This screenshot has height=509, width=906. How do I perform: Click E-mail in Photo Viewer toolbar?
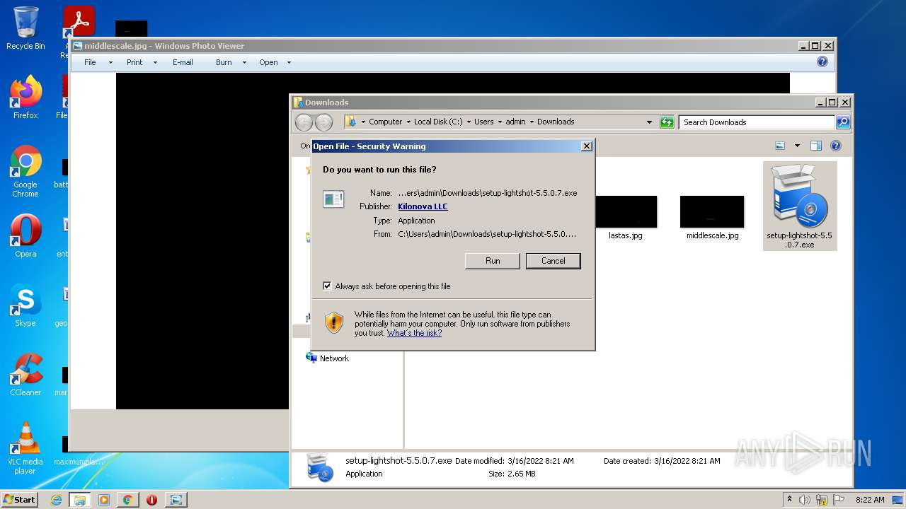183,62
